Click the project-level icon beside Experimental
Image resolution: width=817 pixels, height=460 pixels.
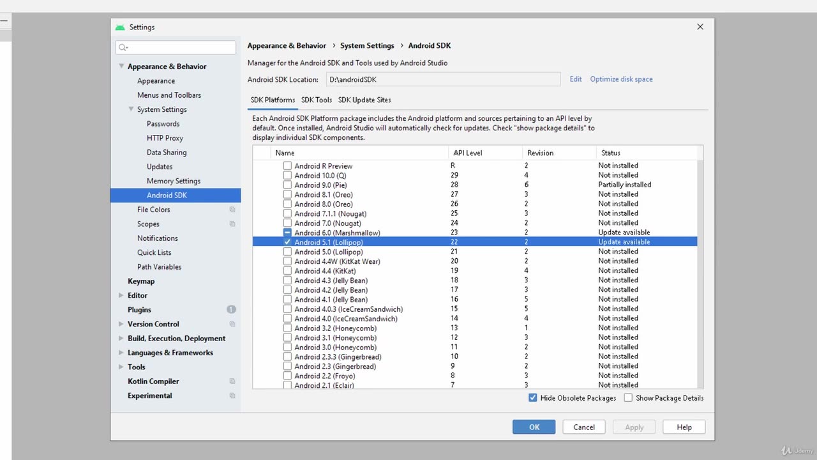[232, 396]
